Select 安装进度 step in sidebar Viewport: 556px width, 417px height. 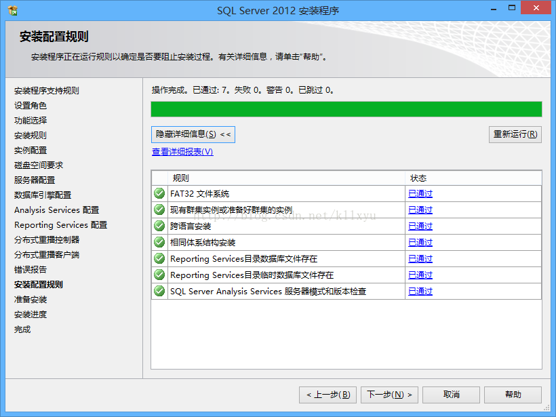click(x=31, y=314)
